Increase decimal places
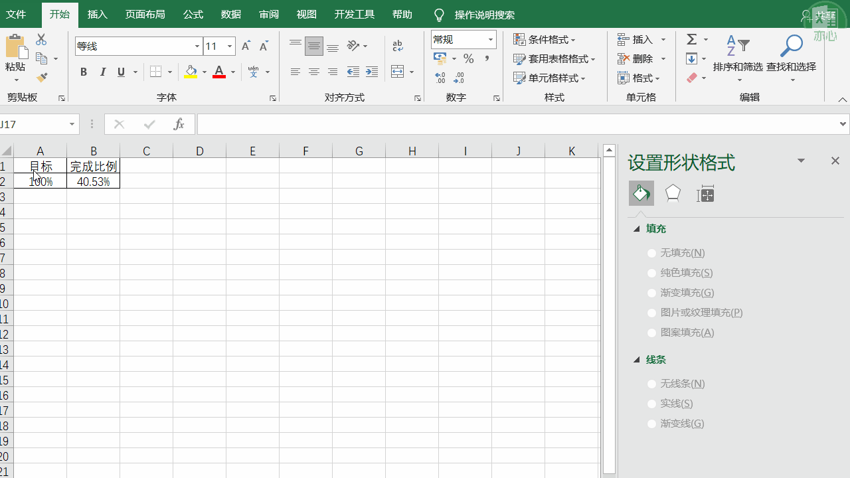 coord(440,78)
